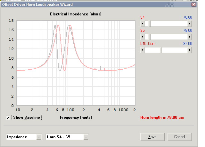Image resolution: width=205 pixels, height=147 pixels.
Task: Click left arrow of L45 Con slider
Action: 143,50
